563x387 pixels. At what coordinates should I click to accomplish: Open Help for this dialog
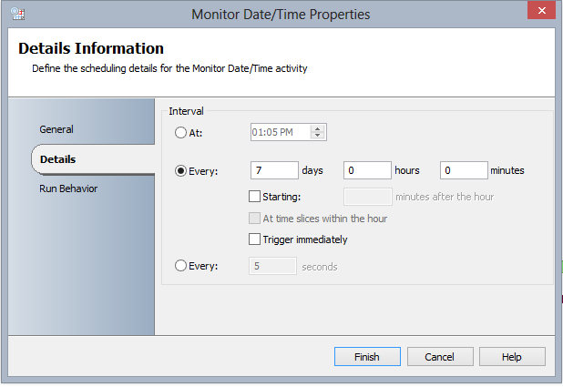click(512, 357)
